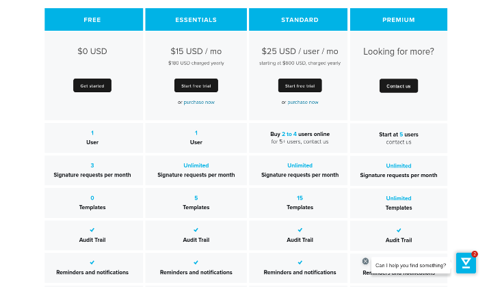This screenshot has height=287, width=489.
Task: Select the FREE plan header
Action: 94,20
